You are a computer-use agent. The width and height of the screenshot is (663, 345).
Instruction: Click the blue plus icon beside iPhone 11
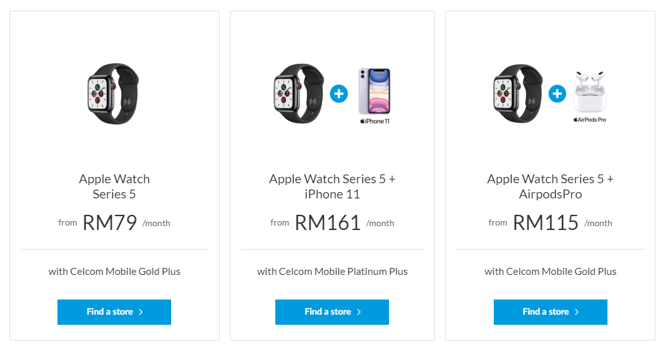click(339, 94)
